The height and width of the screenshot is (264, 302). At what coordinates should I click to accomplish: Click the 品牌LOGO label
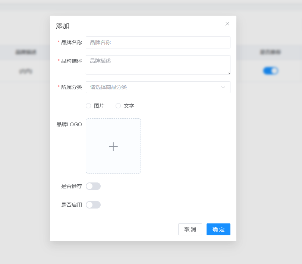point(69,124)
